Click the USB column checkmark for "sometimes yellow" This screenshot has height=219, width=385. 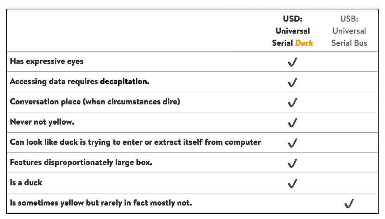coord(349,204)
